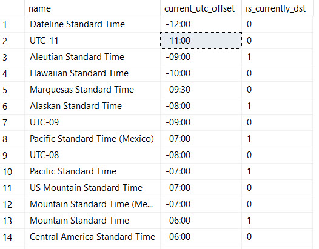The height and width of the screenshot is (249, 319).
Task: Click the name column header
Action: click(92, 8)
